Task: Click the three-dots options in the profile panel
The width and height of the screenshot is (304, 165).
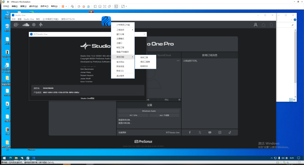Action: click(178, 61)
